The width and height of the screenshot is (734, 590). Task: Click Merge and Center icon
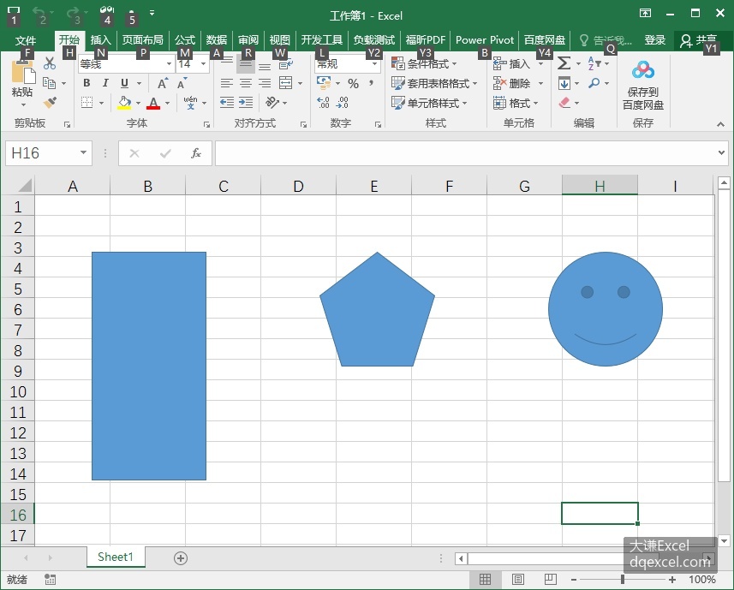click(285, 83)
